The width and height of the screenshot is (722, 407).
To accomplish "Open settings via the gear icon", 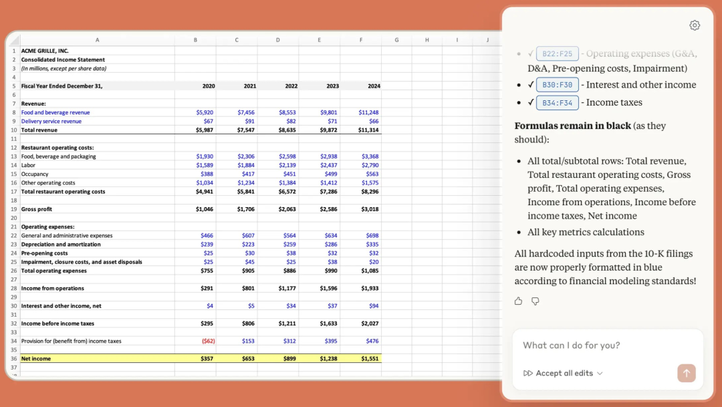I will pos(695,25).
